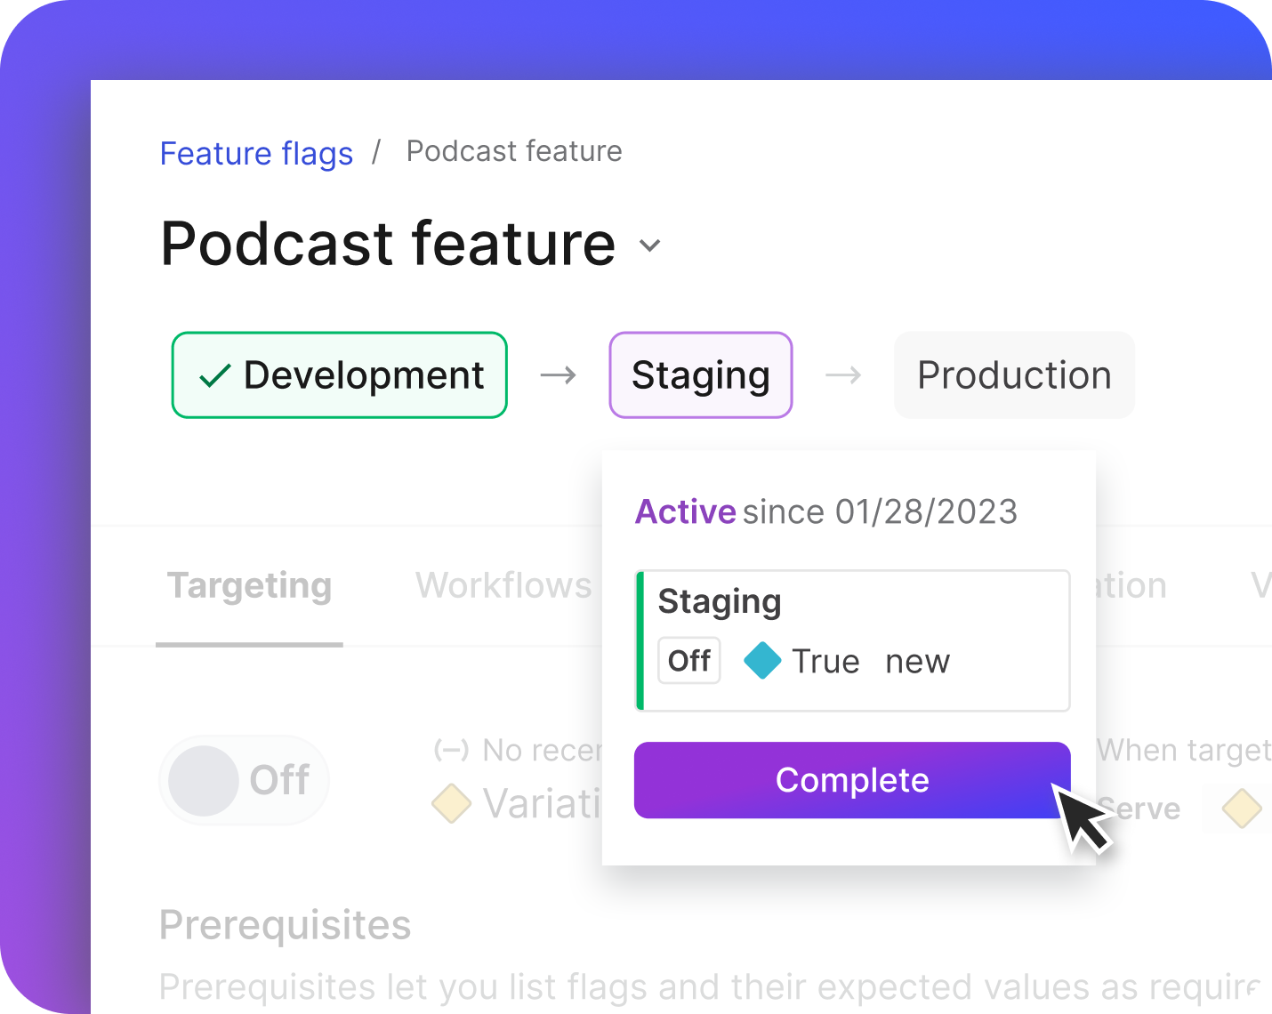This screenshot has height=1014, width=1272.
Task: Click the Development stage button
Action: click(x=340, y=375)
